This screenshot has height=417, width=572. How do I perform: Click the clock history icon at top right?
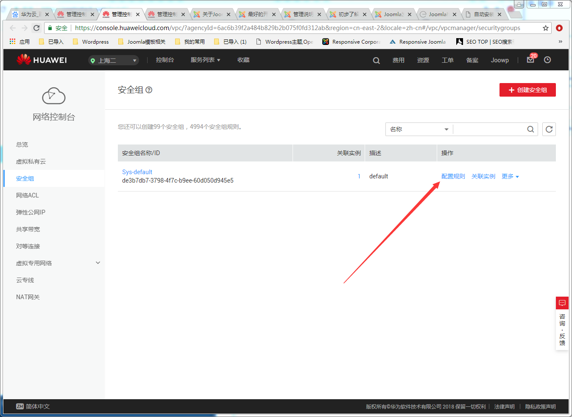pyautogui.click(x=547, y=60)
